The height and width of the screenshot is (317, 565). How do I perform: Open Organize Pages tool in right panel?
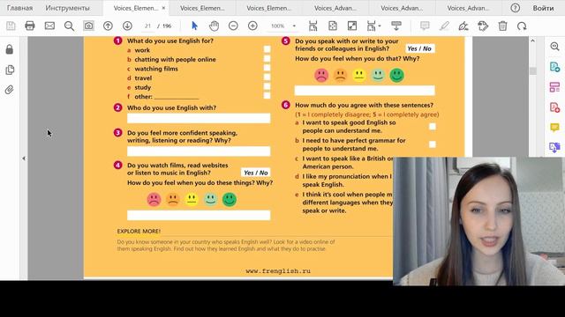(x=554, y=87)
